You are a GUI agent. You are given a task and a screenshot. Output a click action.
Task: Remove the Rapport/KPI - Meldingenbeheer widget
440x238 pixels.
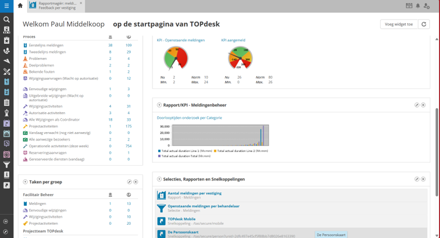423,105
